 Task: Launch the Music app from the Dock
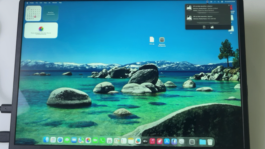152,141
